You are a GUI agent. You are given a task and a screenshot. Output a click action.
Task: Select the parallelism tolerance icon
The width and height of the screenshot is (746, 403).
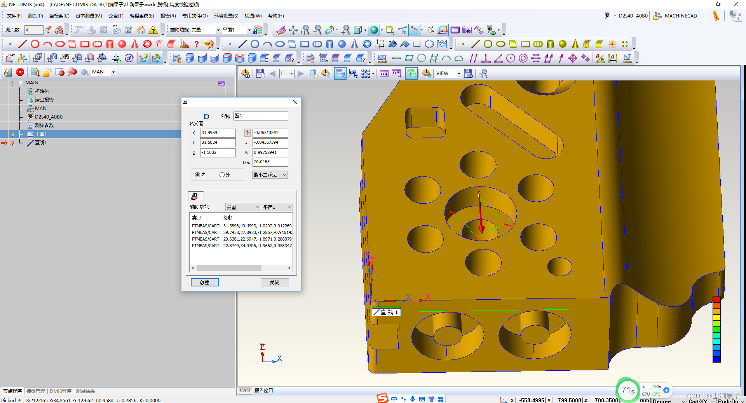coord(473,58)
